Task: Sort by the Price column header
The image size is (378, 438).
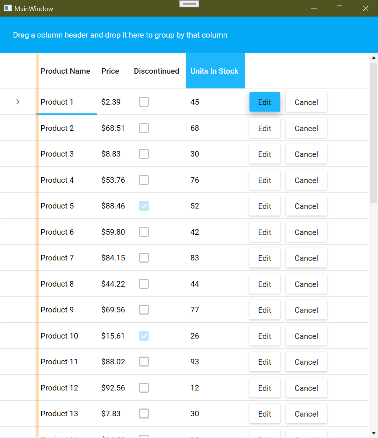Action: pyautogui.click(x=110, y=71)
